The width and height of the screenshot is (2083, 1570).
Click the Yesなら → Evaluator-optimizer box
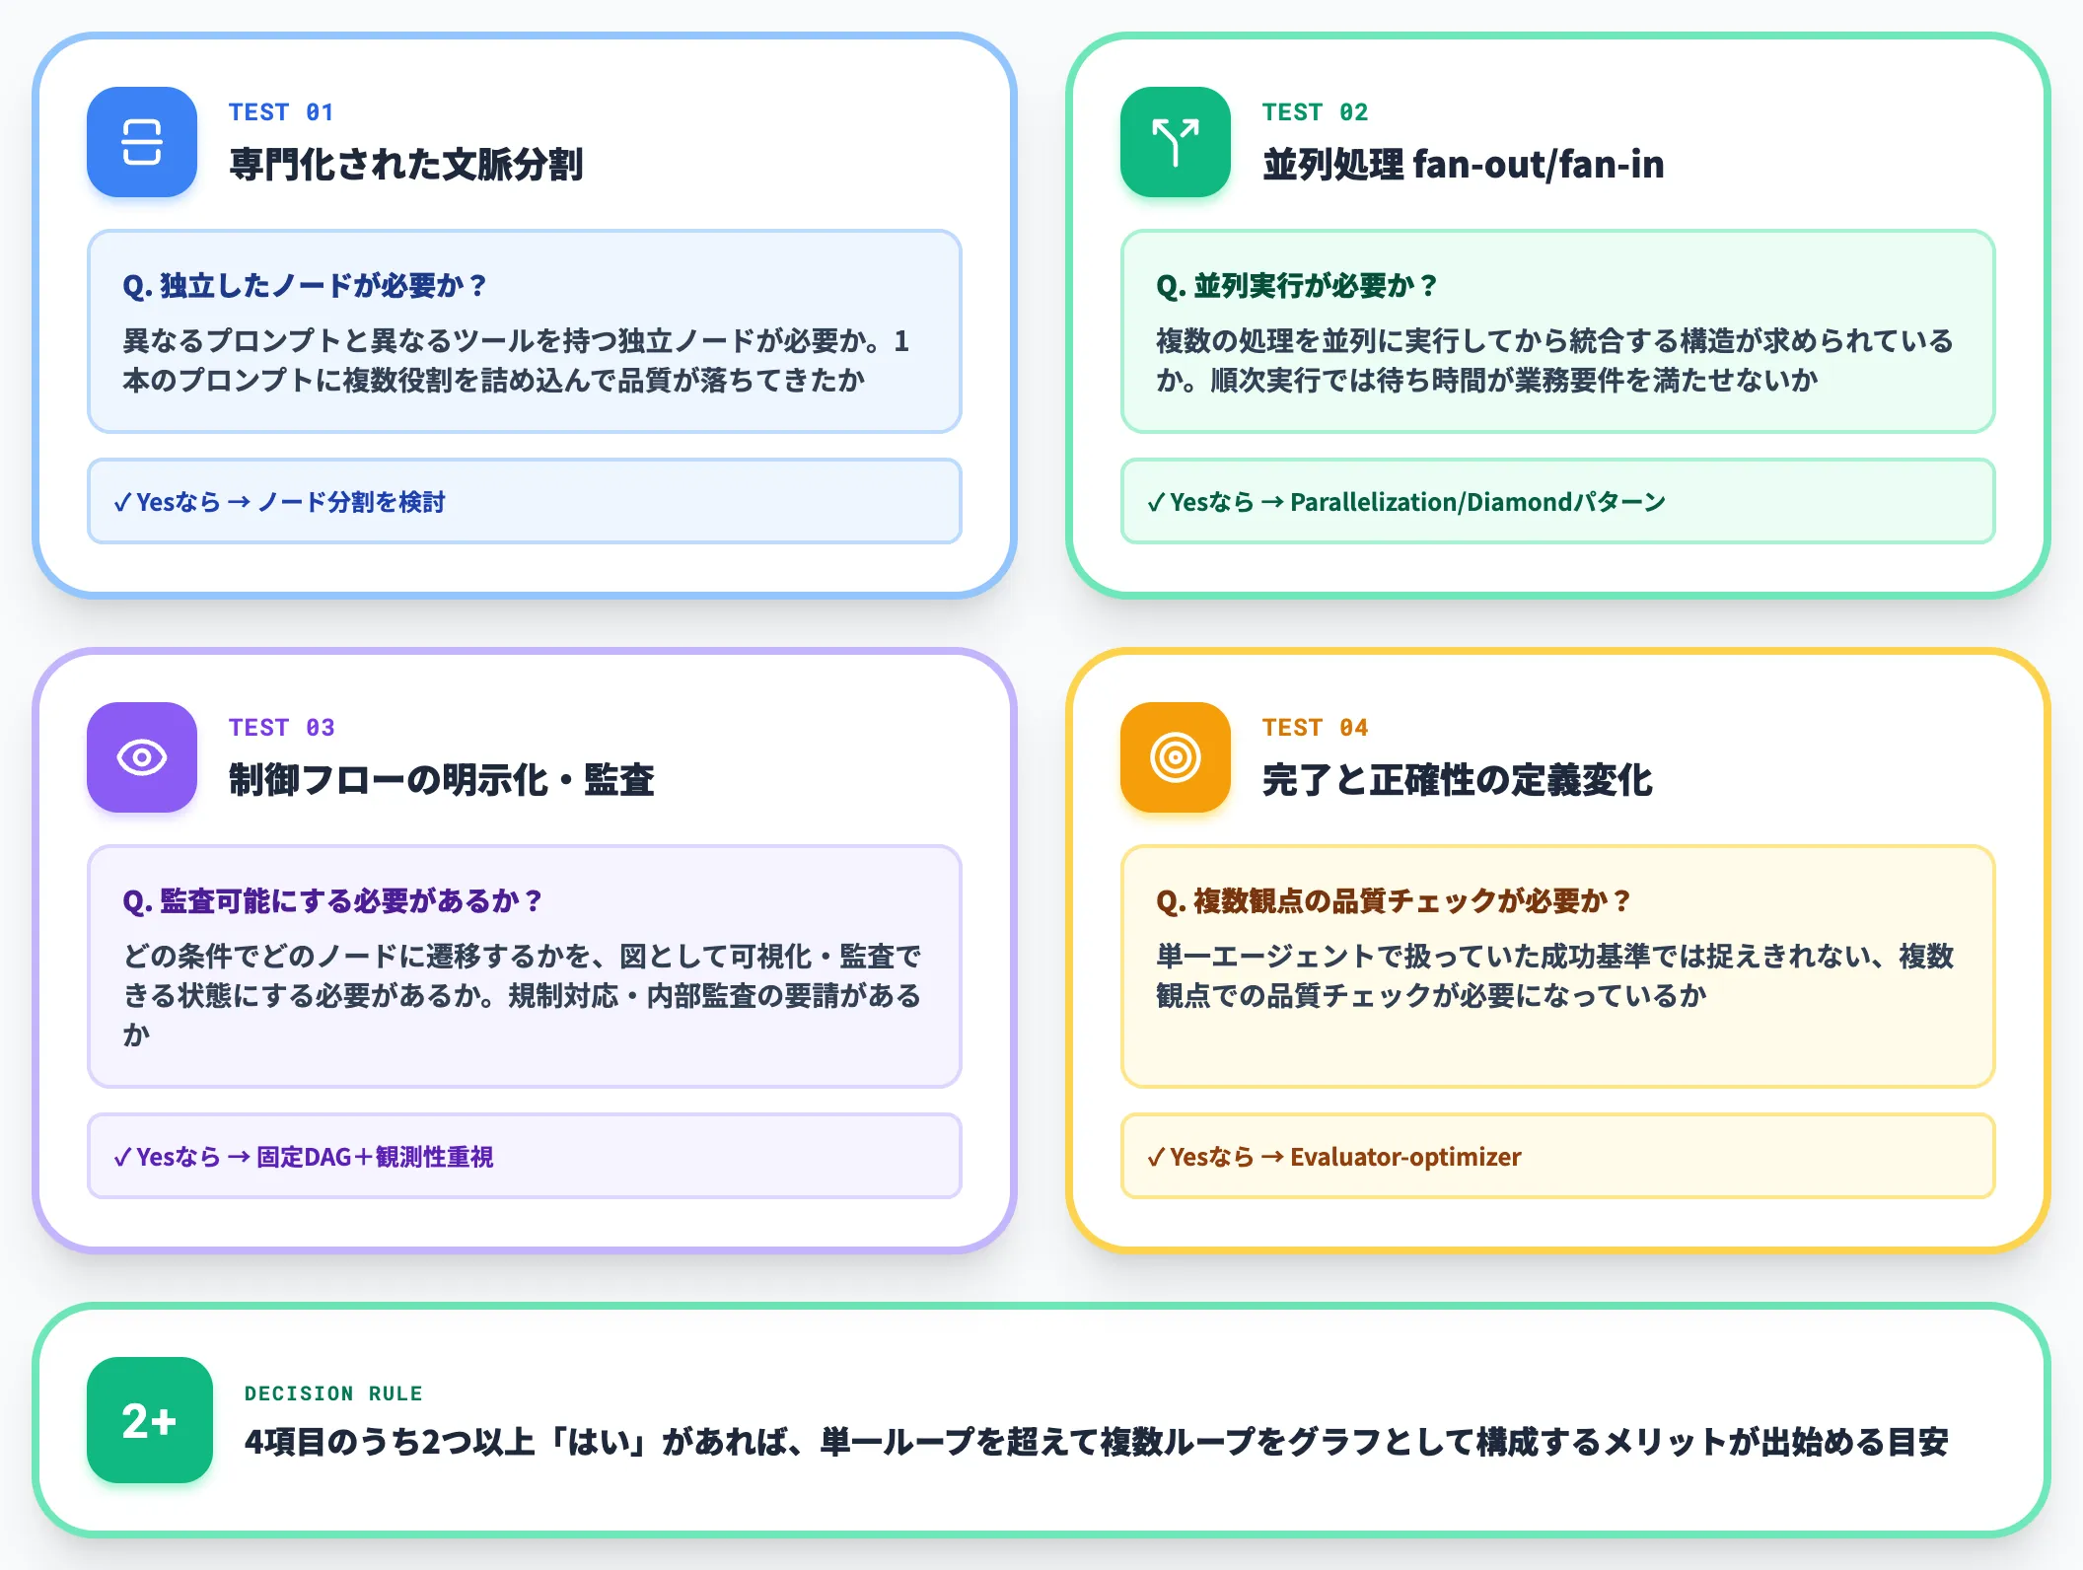click(x=1558, y=1156)
